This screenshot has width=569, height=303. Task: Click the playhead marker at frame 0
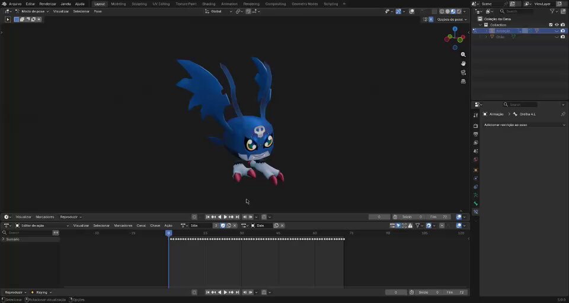(168, 233)
